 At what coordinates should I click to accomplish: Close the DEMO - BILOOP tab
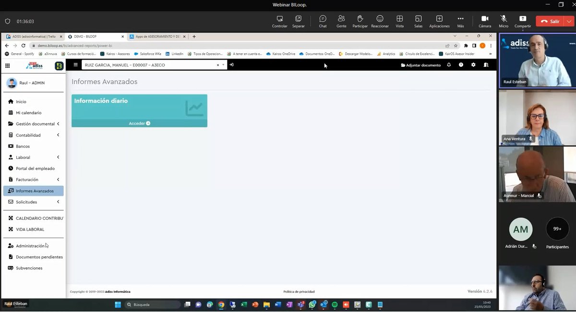[122, 36]
